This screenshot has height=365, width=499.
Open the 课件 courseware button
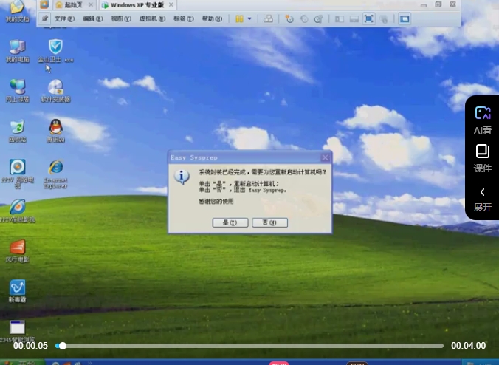483,158
